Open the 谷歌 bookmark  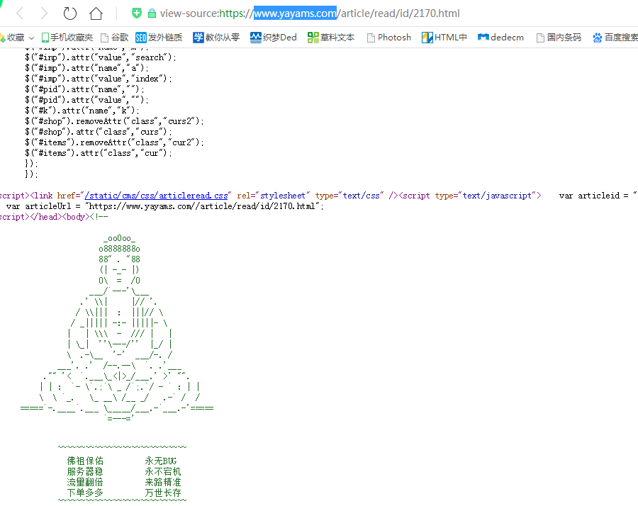tap(114, 38)
